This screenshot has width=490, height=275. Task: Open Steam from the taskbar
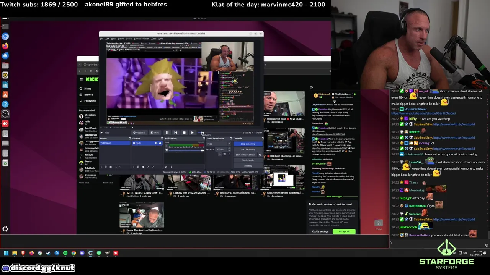(48, 253)
